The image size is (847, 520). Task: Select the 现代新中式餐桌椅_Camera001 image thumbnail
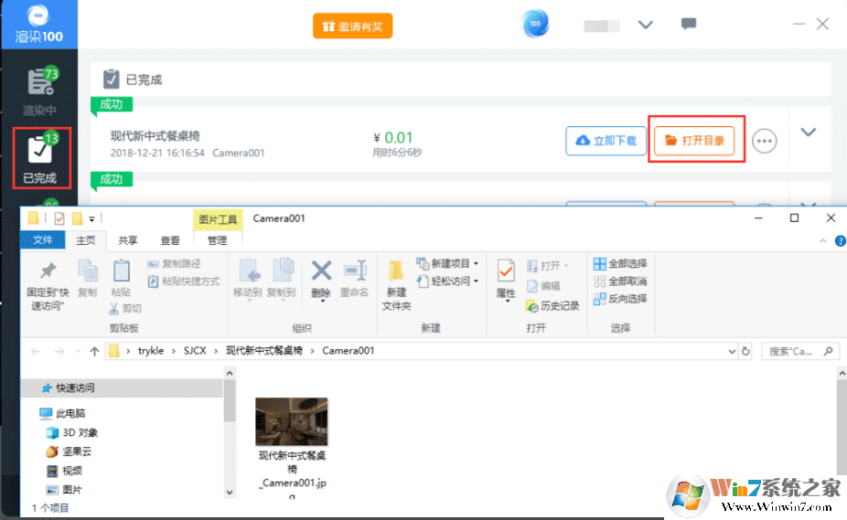click(x=292, y=422)
